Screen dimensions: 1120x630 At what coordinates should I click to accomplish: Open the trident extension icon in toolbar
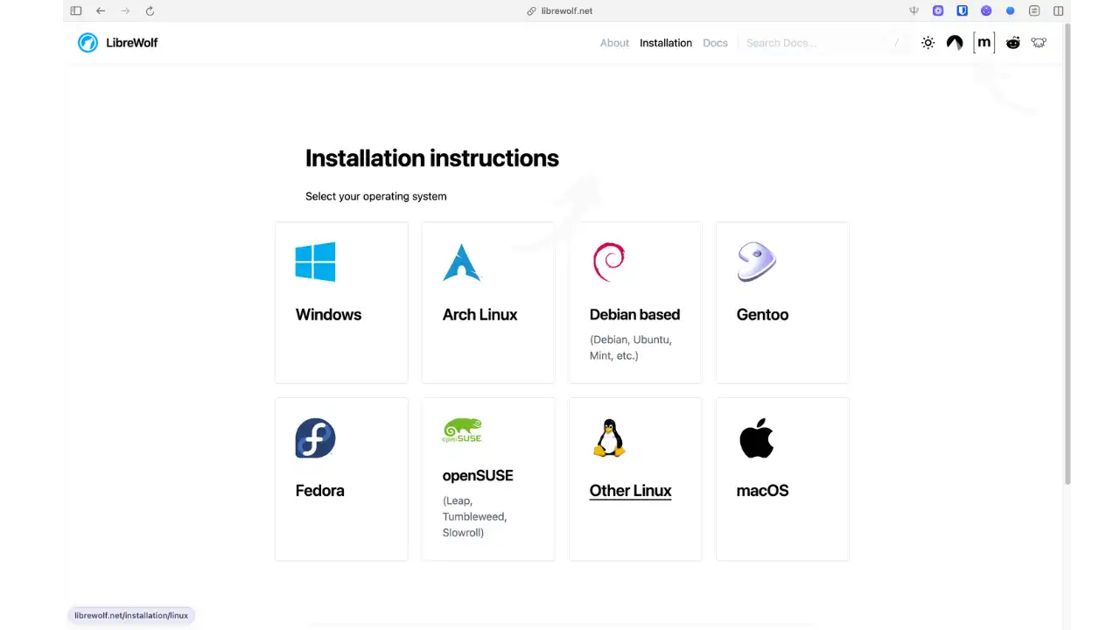click(x=914, y=11)
